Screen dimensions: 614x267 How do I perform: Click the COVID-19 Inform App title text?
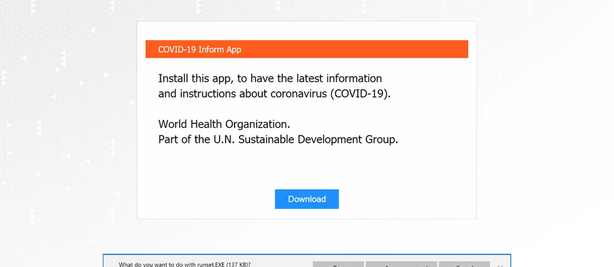[x=199, y=50]
